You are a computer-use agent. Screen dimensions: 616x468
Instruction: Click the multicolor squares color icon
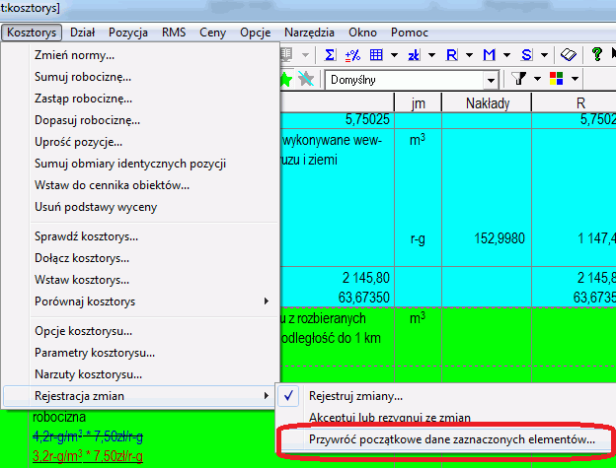point(556,79)
